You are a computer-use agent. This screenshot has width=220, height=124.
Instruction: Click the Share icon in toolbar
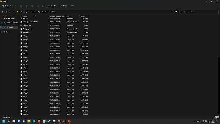coord(38,6)
